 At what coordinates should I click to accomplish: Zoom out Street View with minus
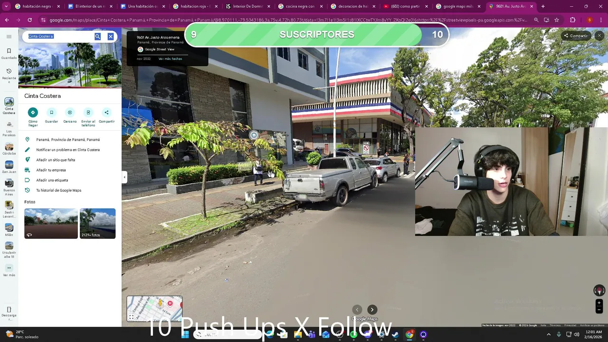[x=599, y=310]
